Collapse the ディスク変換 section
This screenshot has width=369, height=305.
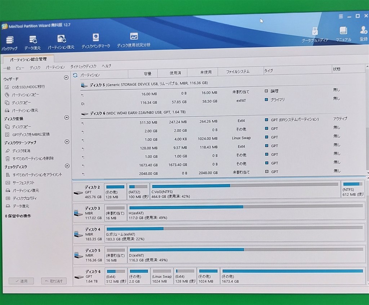coord(67,118)
